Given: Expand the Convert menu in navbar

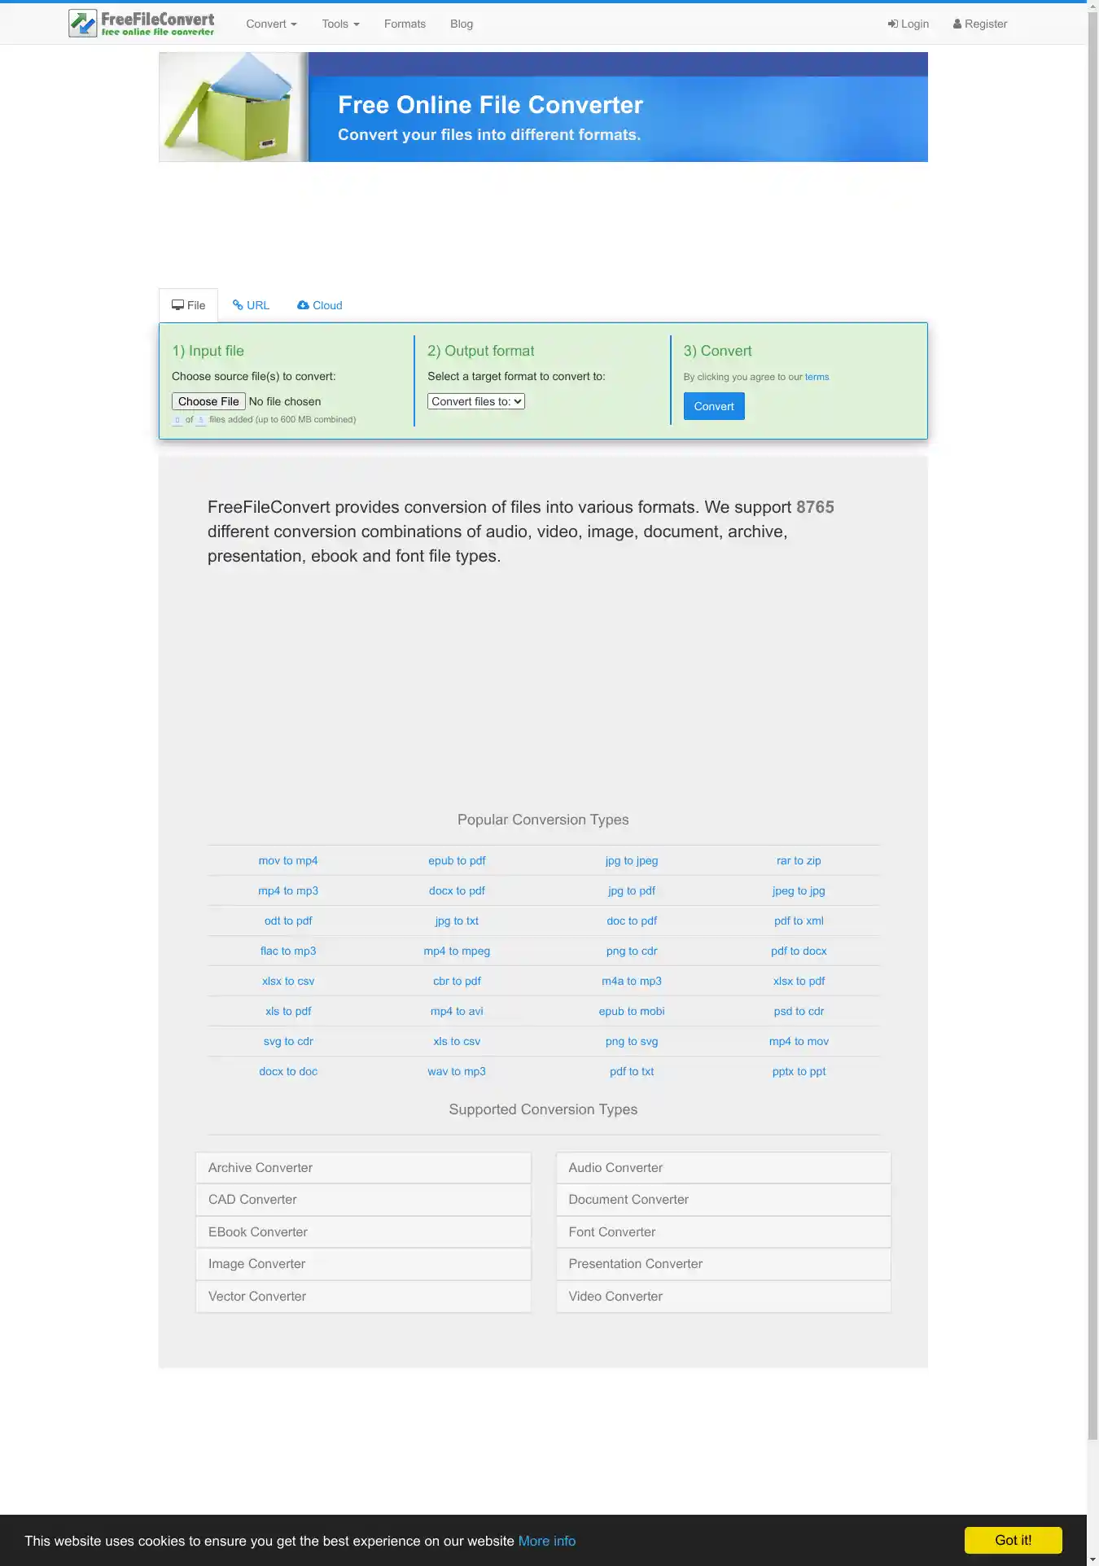Looking at the screenshot, I should pos(271,24).
